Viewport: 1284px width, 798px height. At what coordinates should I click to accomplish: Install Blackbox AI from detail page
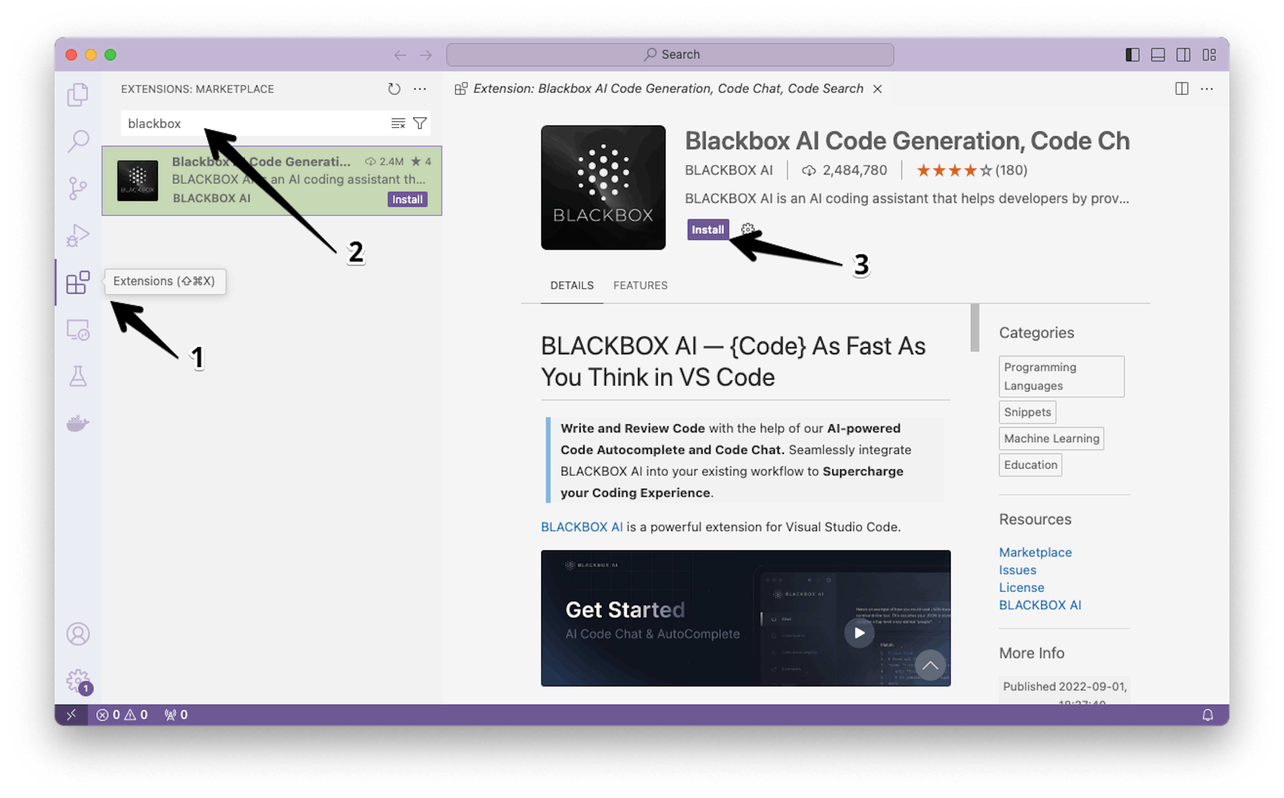click(708, 229)
